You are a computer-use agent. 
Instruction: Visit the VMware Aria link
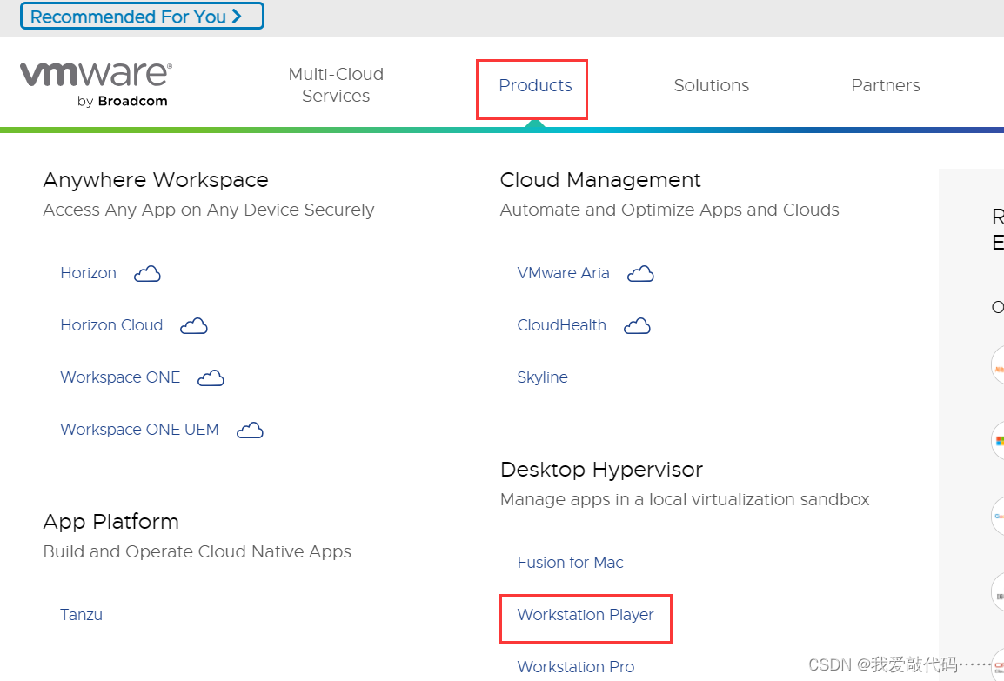tap(563, 273)
